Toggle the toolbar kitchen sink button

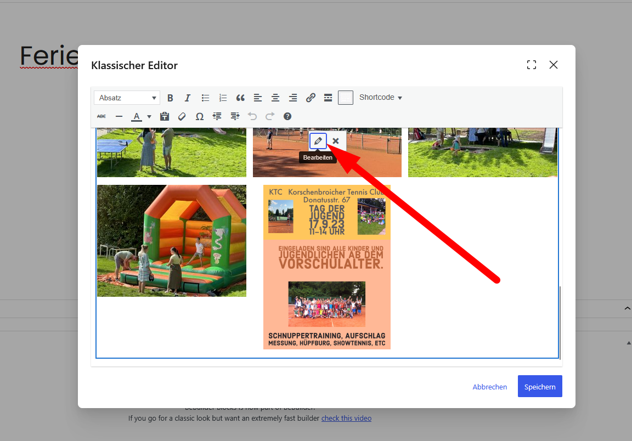[x=346, y=98]
